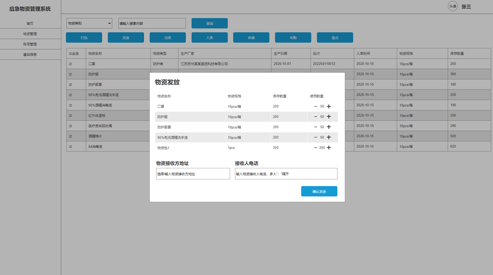Focus the 接收人电话 phone field
The height and width of the screenshot is (275, 493).
(286, 174)
